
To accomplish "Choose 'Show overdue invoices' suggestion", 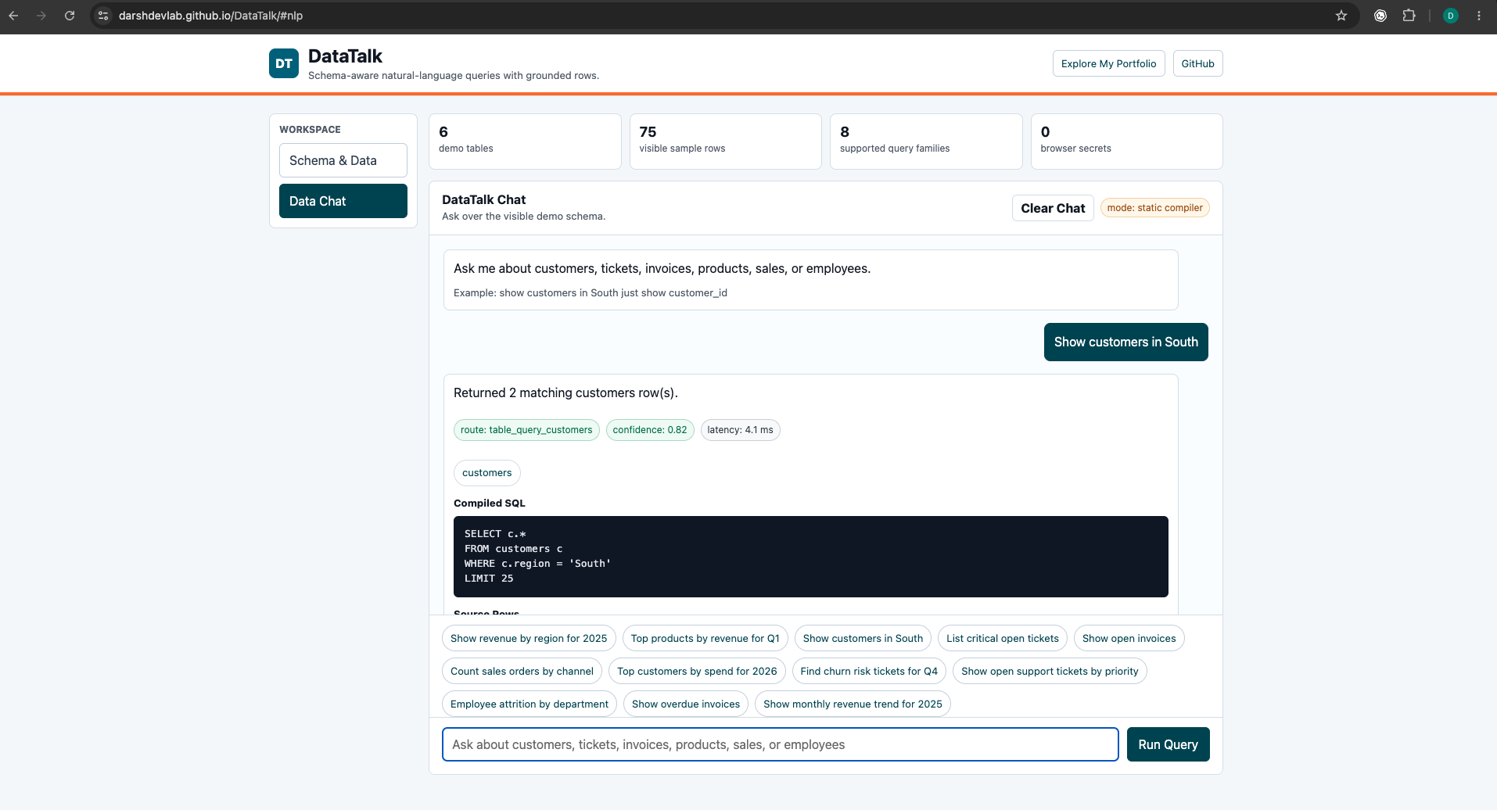I will coord(686,704).
